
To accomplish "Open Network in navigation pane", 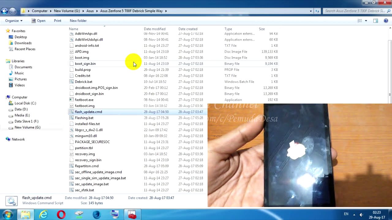I will [18, 139].
